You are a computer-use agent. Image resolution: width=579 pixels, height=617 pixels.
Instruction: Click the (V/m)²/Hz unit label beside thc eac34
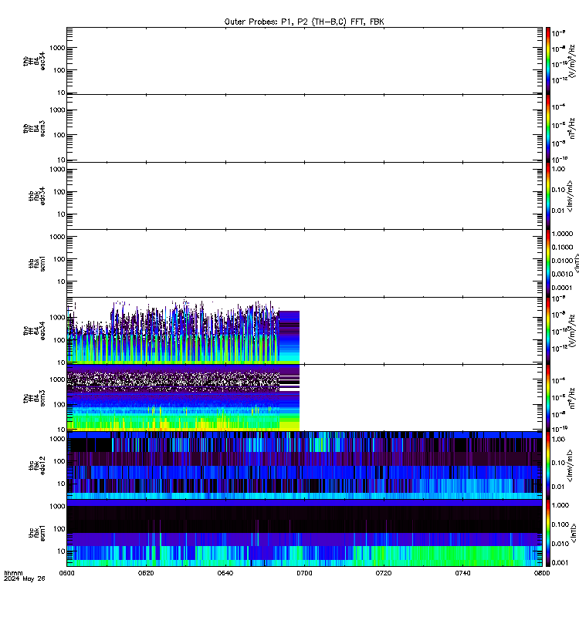572,331
